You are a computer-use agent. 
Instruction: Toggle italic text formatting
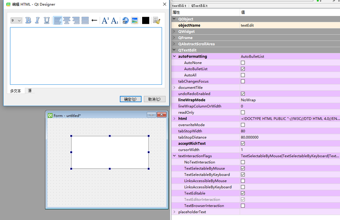(37, 20)
